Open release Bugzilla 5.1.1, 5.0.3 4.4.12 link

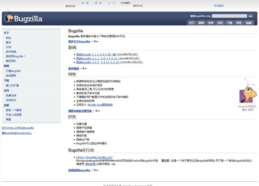(x=97, y=59)
